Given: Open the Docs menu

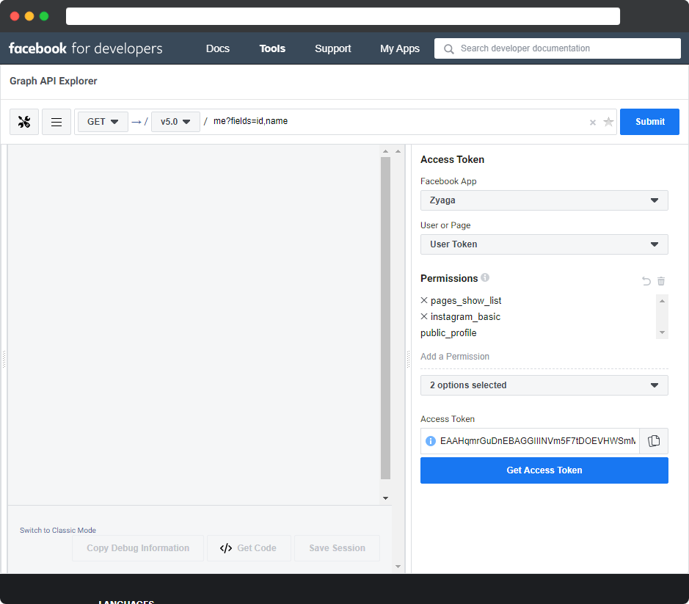Looking at the screenshot, I should [218, 48].
